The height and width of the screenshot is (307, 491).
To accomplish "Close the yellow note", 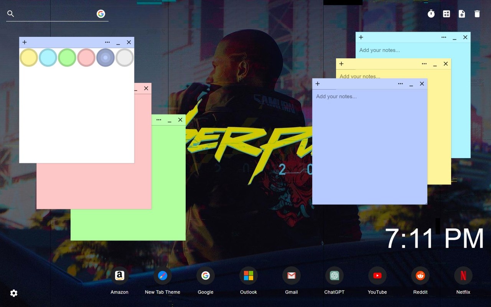I will (x=446, y=64).
